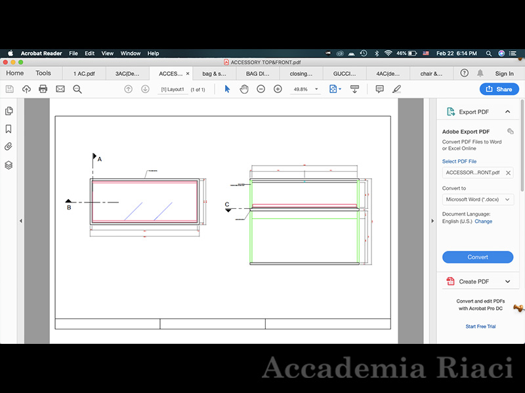Go to previous page arrow
The image size is (525, 393).
click(x=128, y=89)
